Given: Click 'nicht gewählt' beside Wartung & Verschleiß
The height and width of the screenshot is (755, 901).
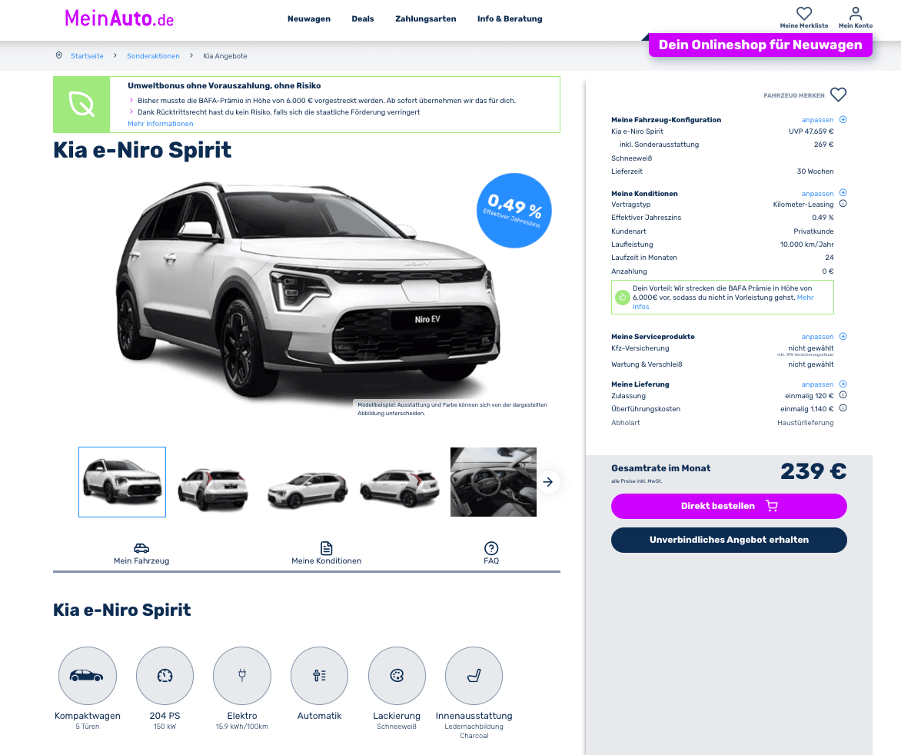Looking at the screenshot, I should pos(811,364).
